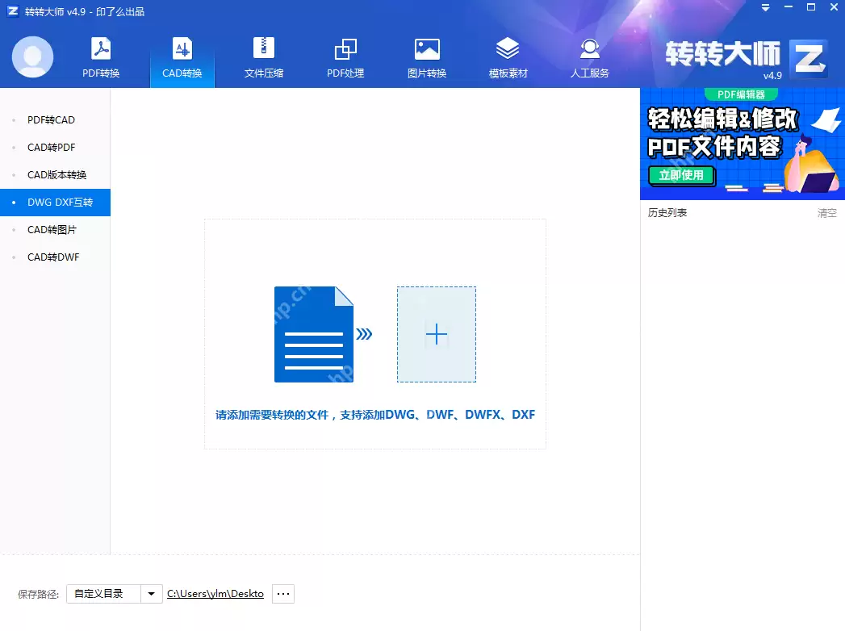
Task: Open the PDF转换 conversion tool
Action: pyautogui.click(x=100, y=55)
